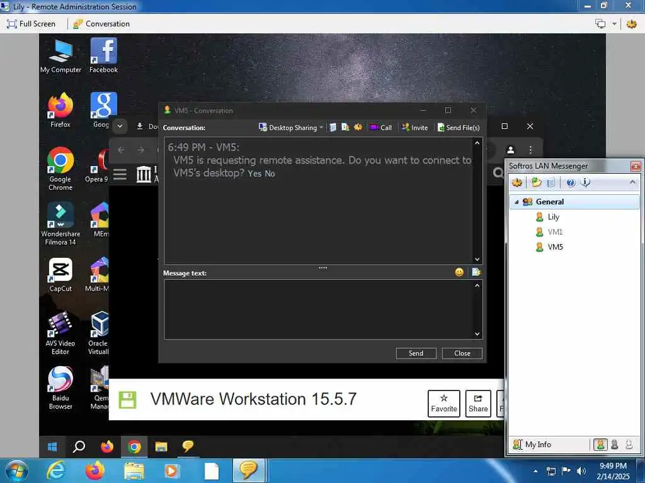645x483 pixels.
Task: Open Internet Explorer on host taskbar
Action: (56, 470)
